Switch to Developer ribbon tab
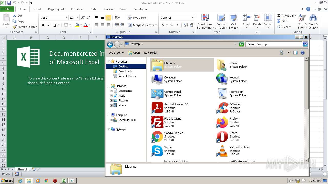 click(x=140, y=9)
